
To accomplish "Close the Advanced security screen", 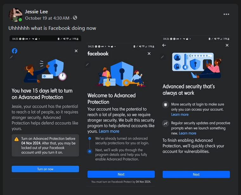I will 227,45.
